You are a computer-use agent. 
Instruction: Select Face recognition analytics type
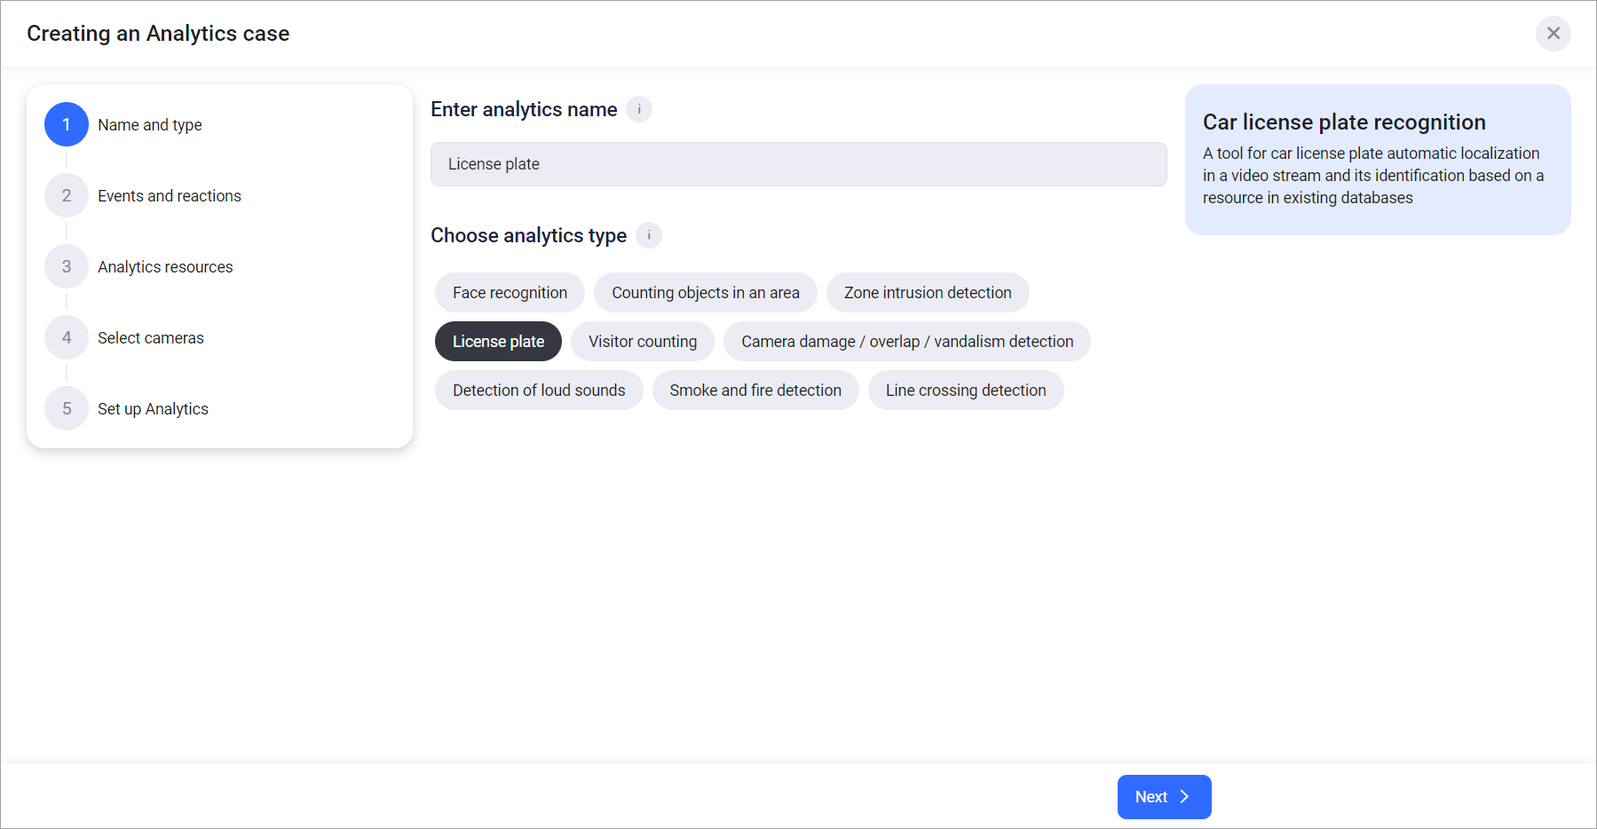click(510, 293)
